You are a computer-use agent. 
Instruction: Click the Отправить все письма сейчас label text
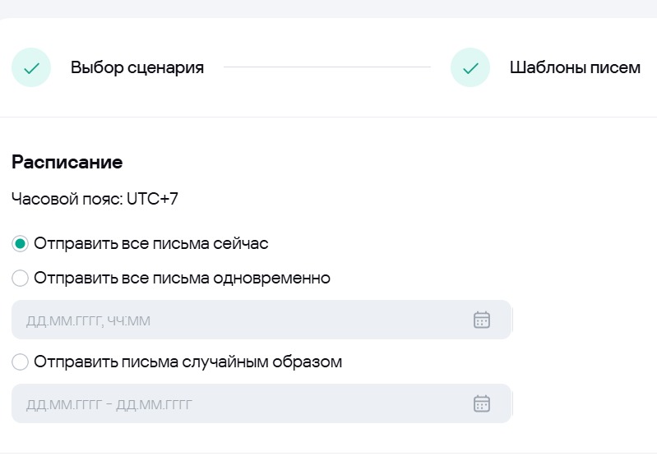click(x=151, y=244)
